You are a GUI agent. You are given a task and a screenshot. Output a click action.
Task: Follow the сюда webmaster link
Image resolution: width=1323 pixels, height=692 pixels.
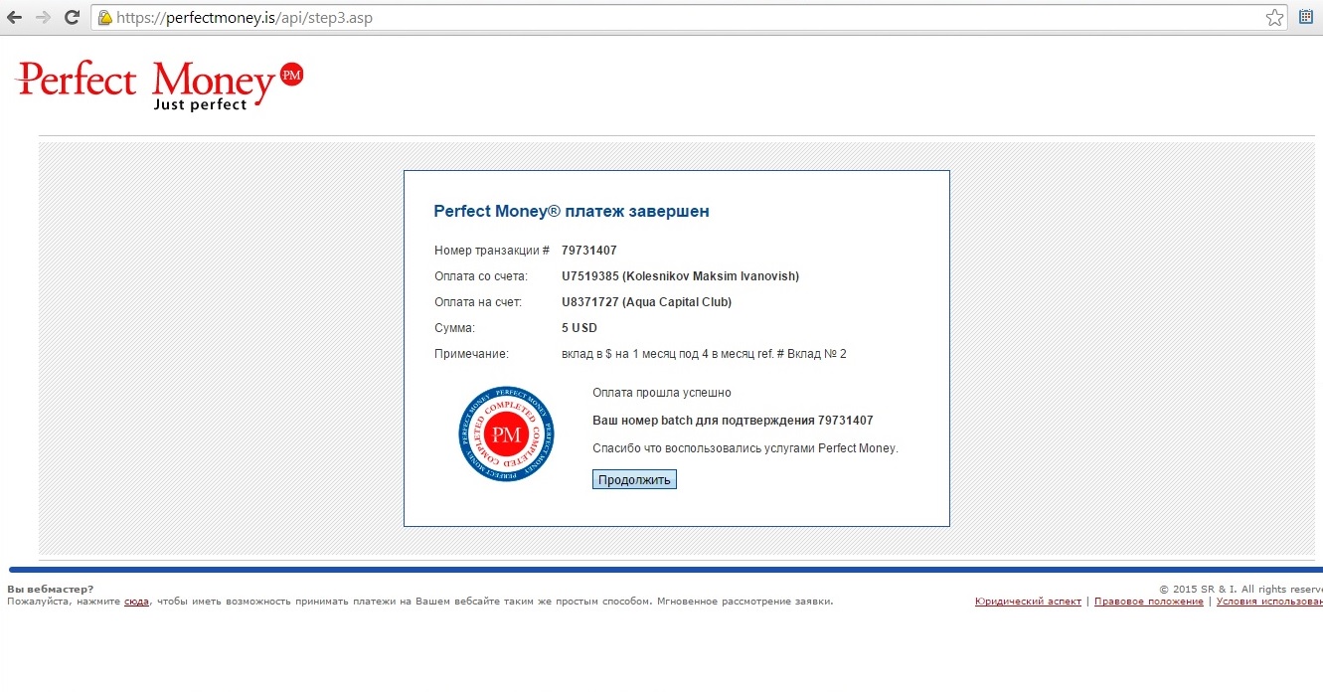pos(136,602)
